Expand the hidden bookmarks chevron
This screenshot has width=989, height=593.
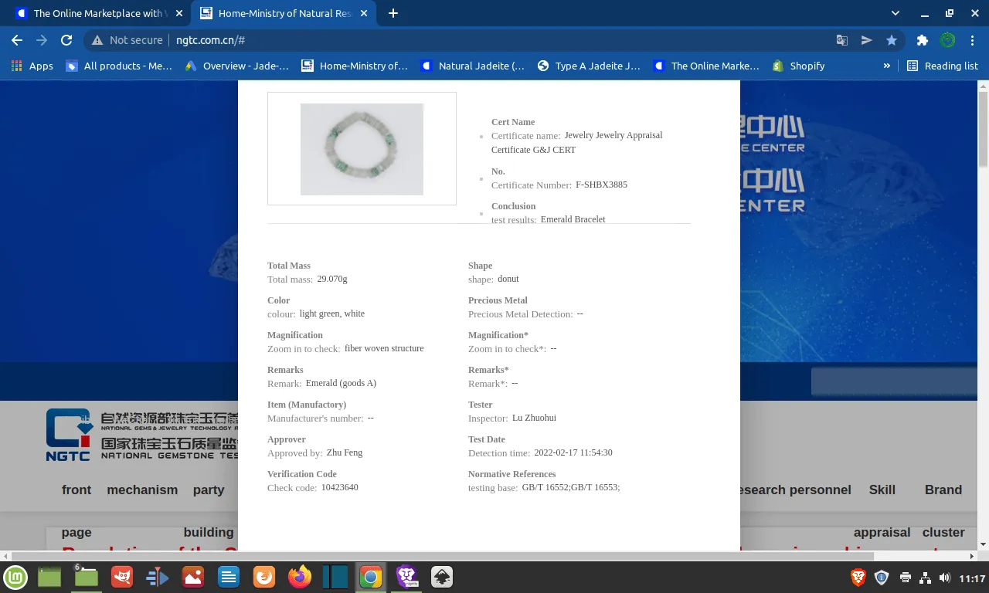(x=886, y=66)
